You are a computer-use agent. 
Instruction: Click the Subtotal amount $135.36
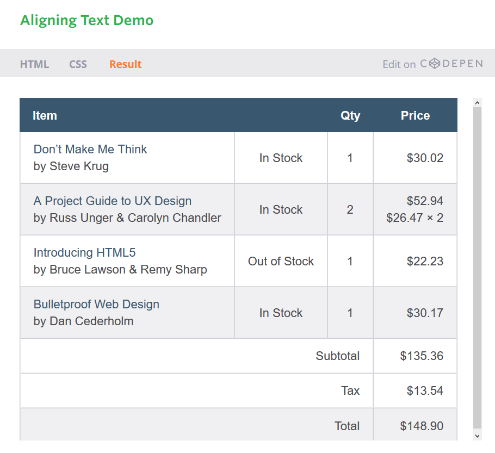click(x=422, y=356)
